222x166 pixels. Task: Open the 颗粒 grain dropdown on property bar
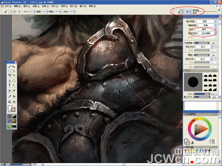60,12
